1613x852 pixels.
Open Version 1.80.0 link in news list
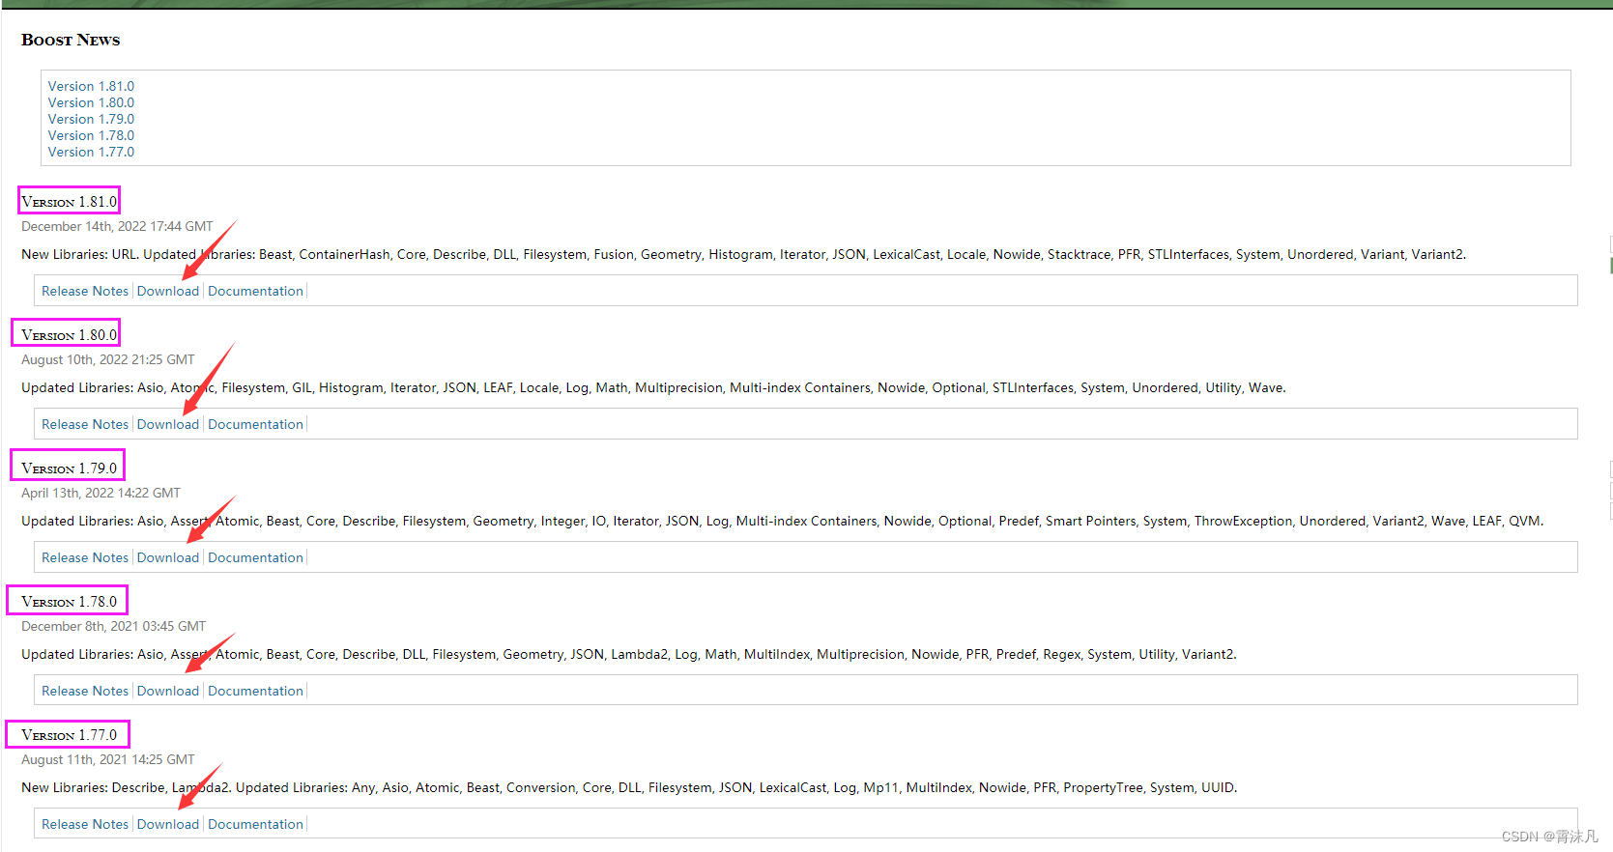[x=91, y=102]
